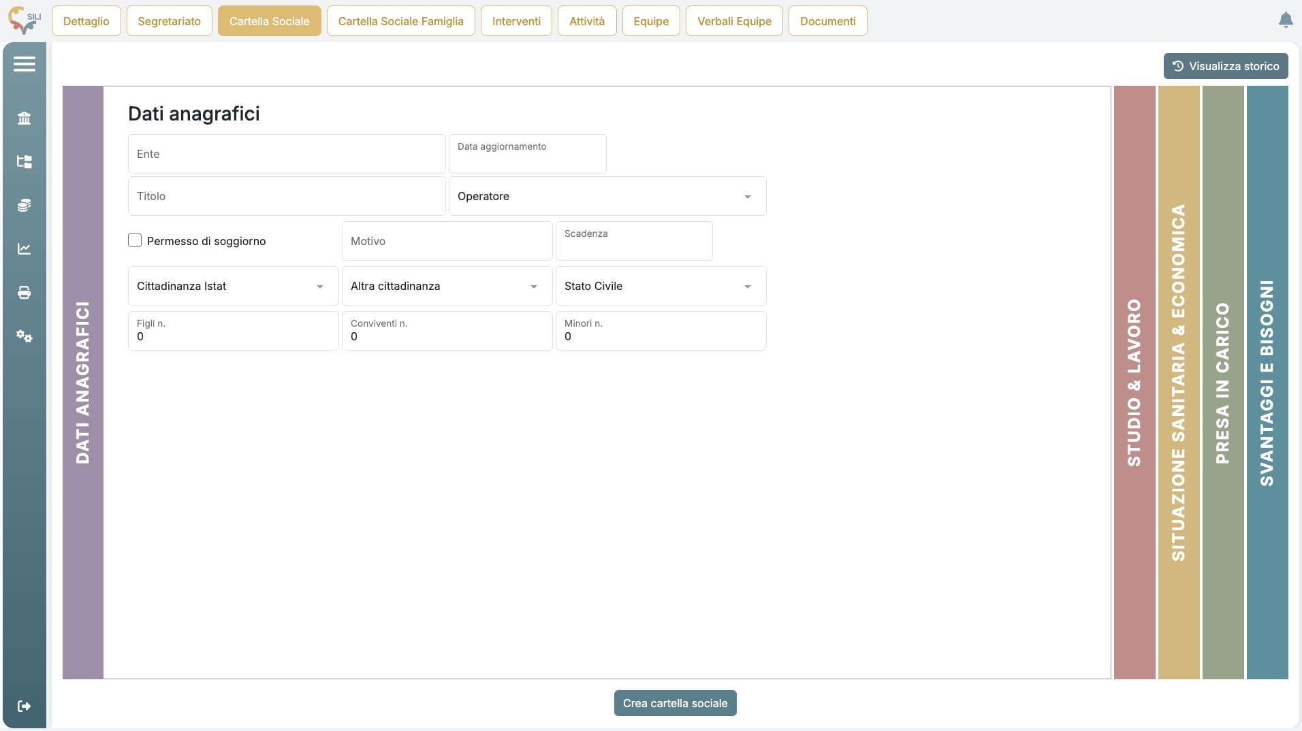The image size is (1302, 731).
Task: Click into the Ente input field
Action: click(286, 154)
